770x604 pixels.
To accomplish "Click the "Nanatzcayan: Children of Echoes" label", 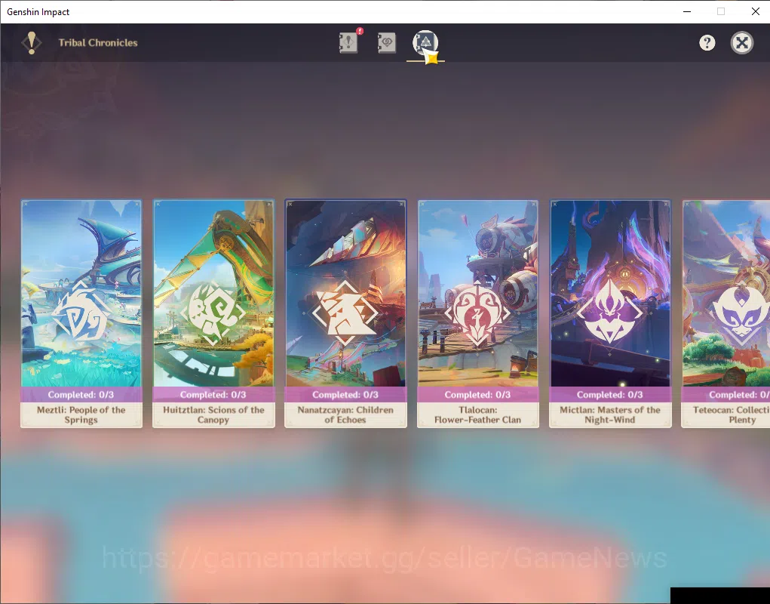I will 345,414.
